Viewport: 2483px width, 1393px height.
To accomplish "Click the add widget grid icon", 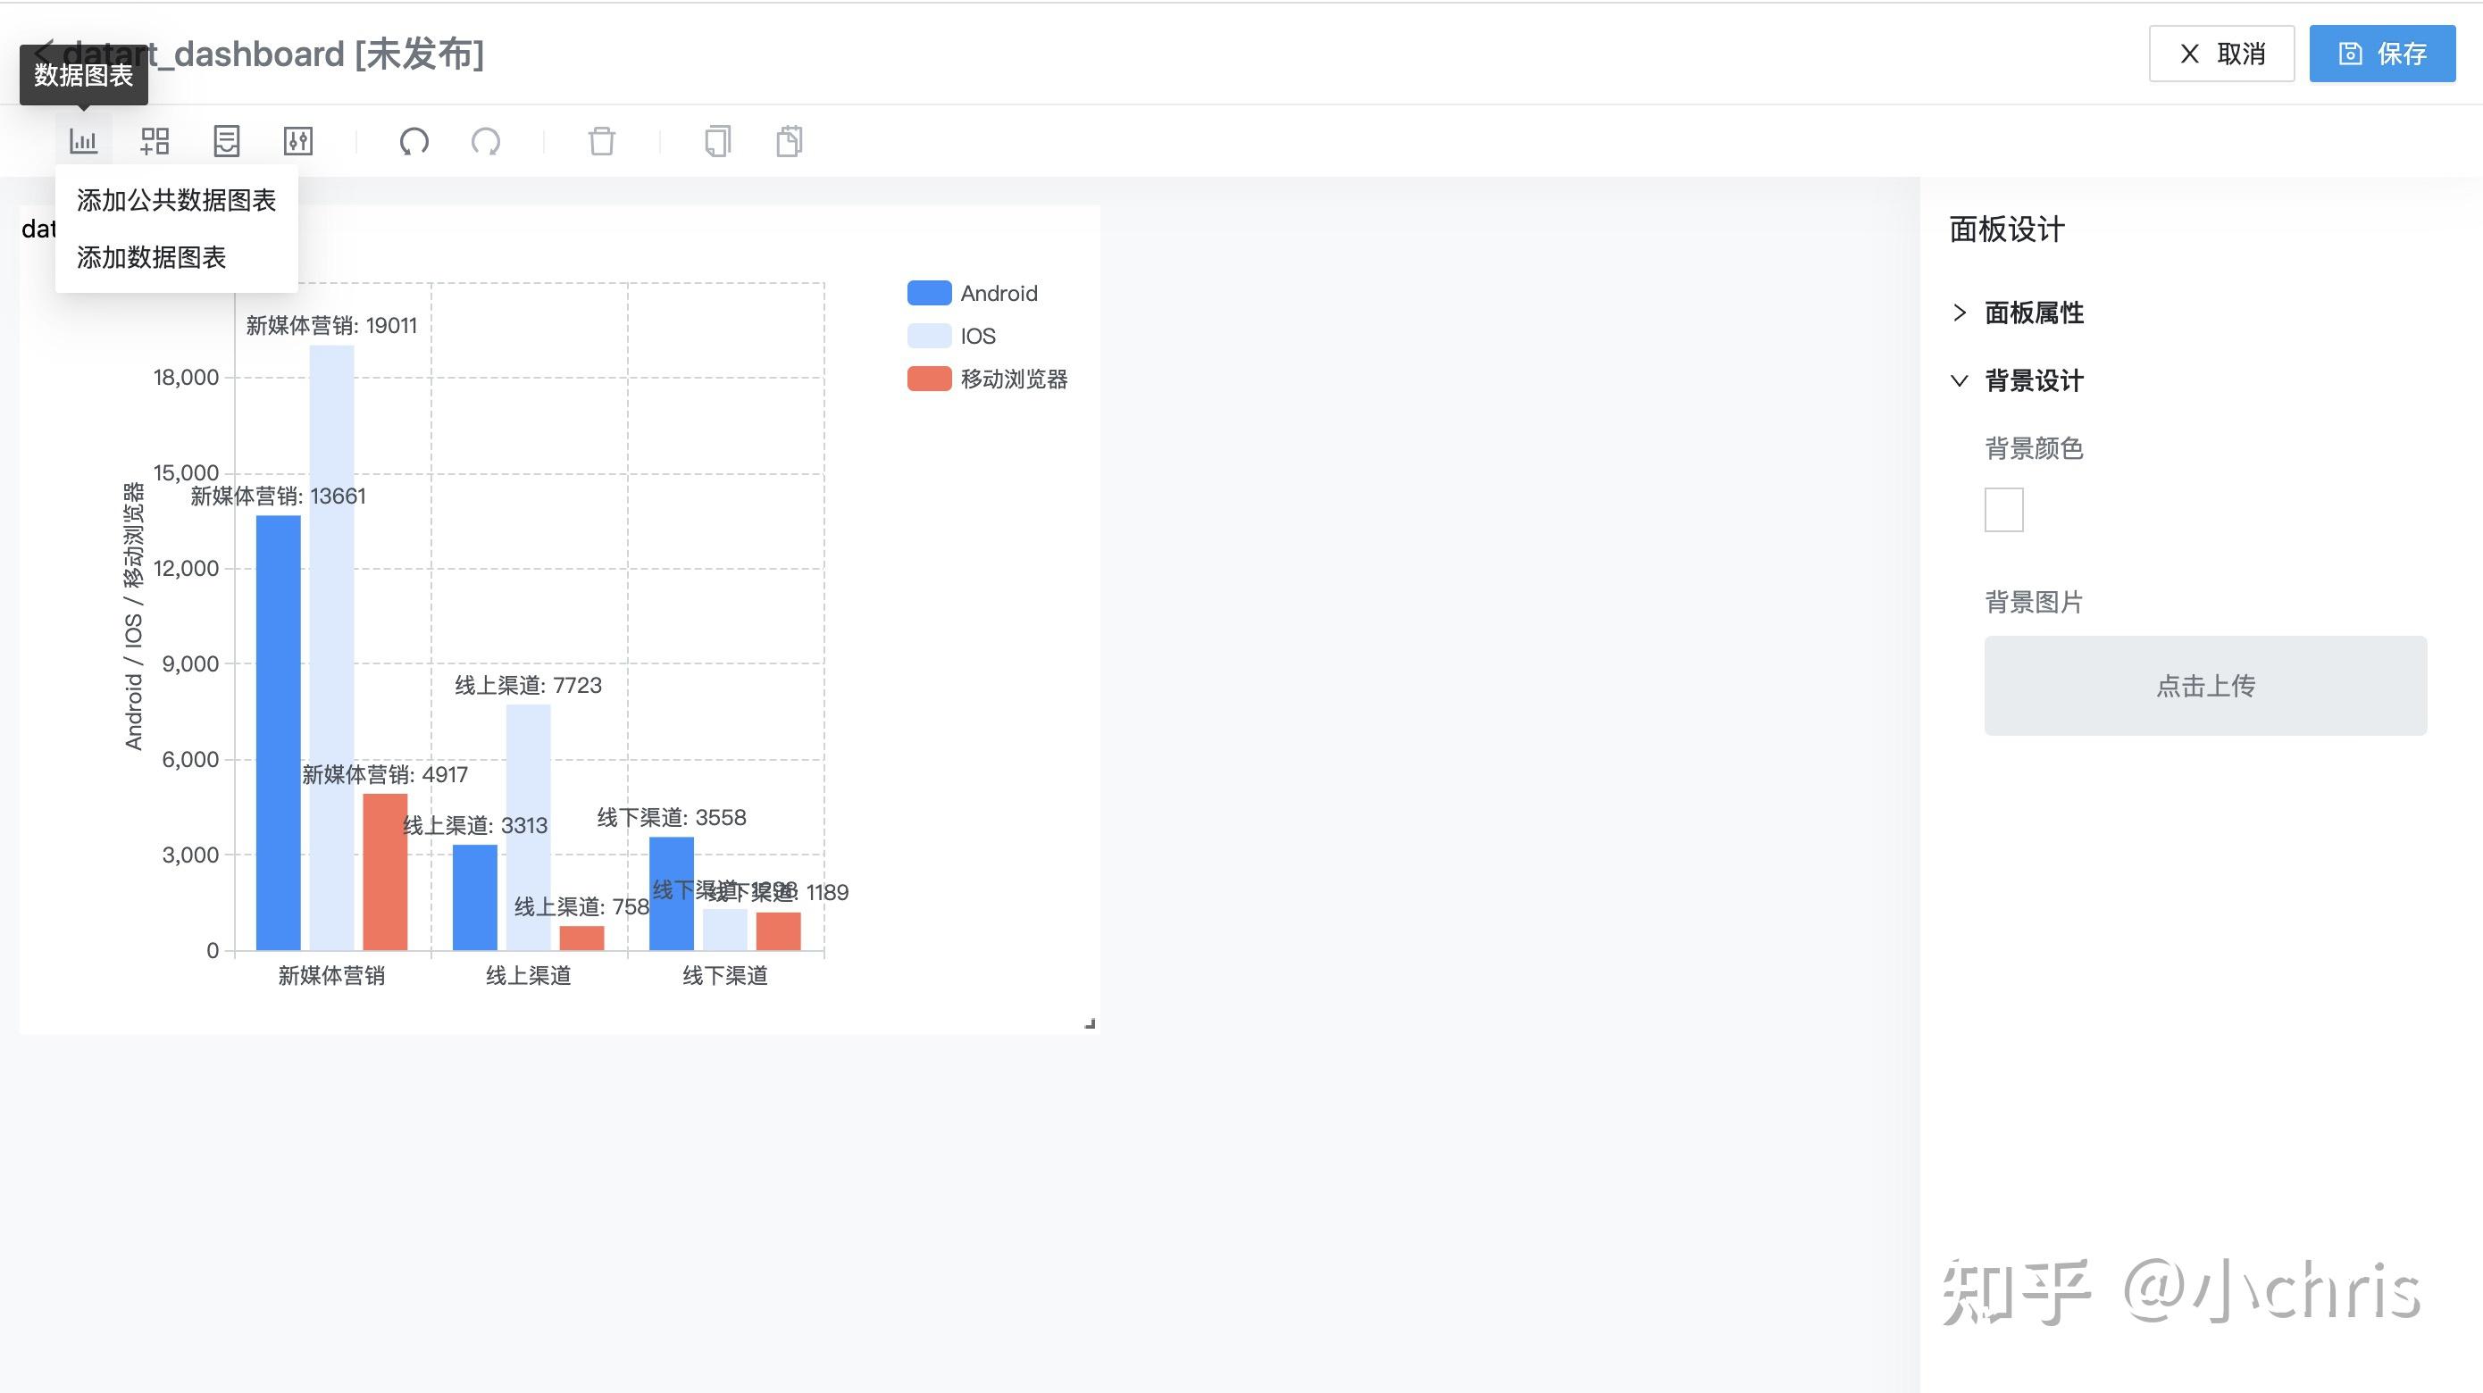I will (x=155, y=142).
